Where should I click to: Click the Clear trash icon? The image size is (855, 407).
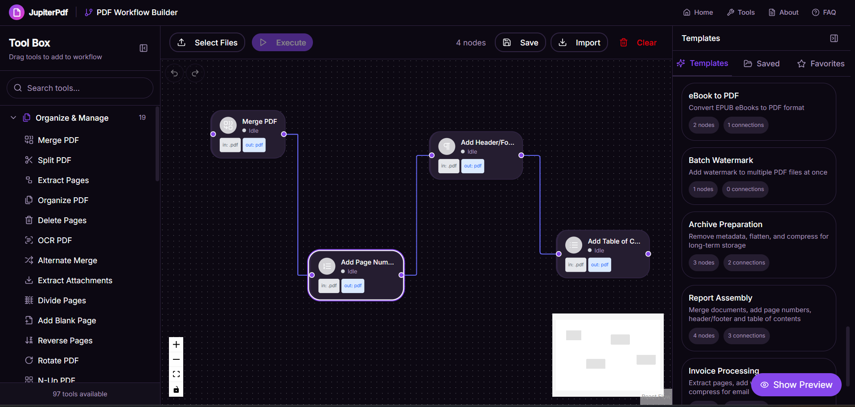tap(624, 43)
